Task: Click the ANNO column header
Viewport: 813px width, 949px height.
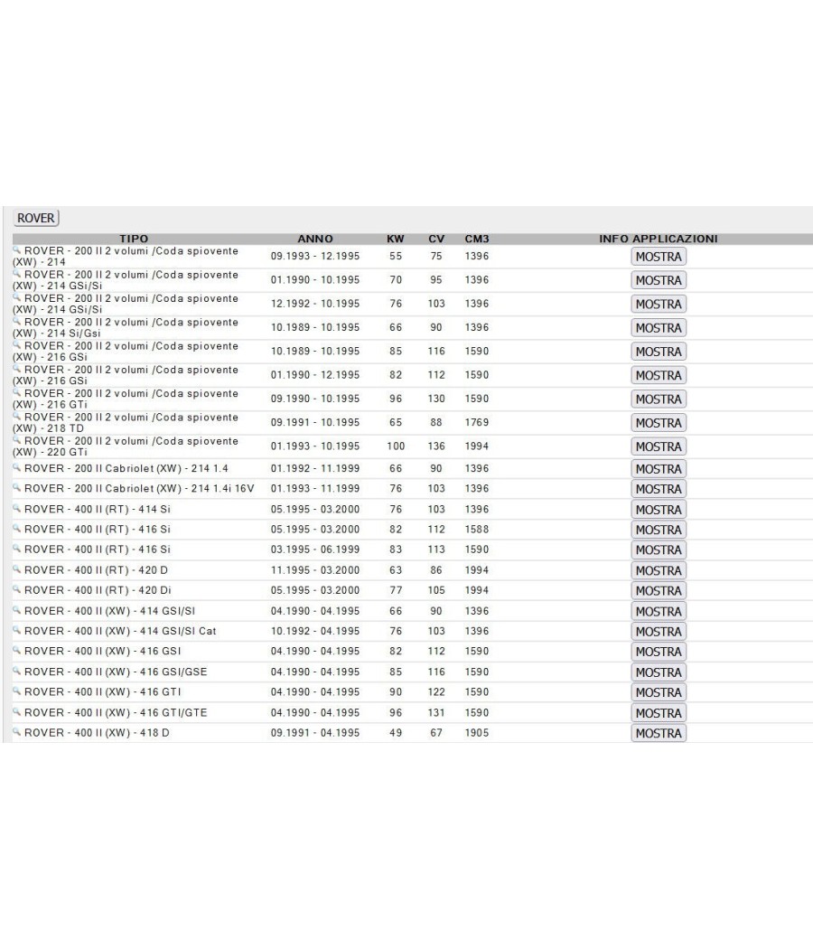Action: tap(315, 239)
